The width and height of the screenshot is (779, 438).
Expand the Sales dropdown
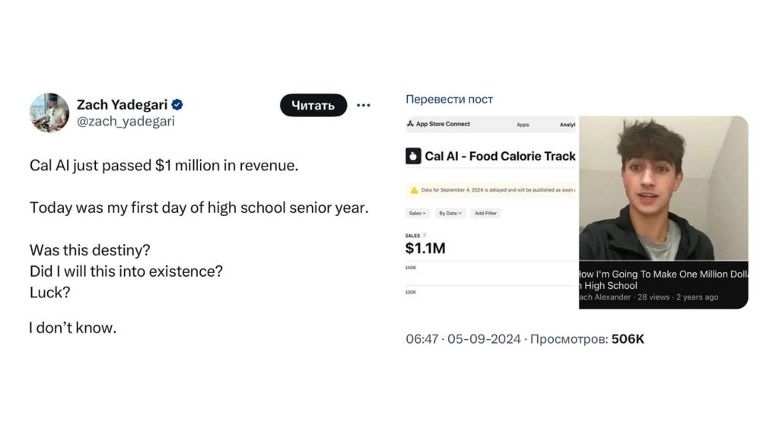pyautogui.click(x=418, y=213)
